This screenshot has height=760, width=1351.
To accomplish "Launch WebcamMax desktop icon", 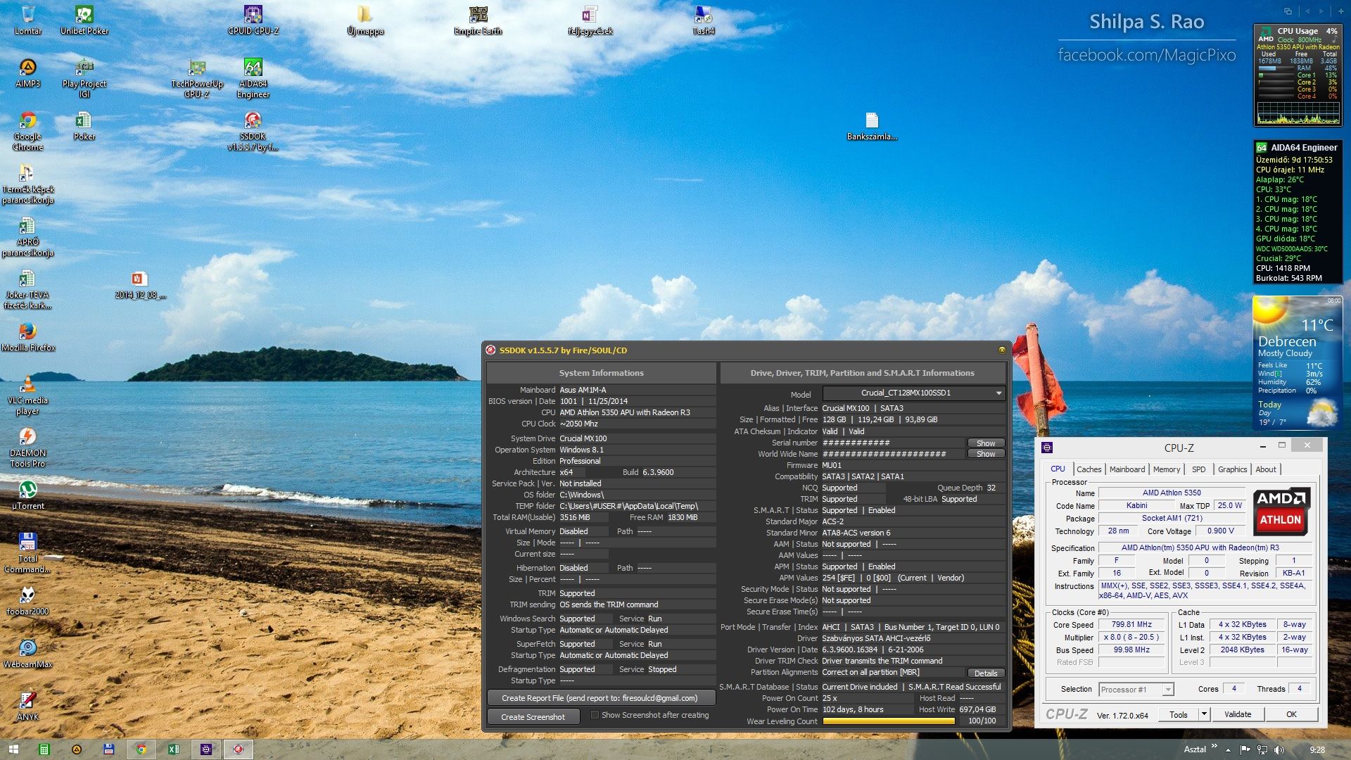I will [x=27, y=653].
